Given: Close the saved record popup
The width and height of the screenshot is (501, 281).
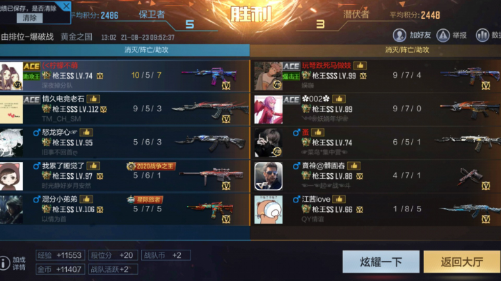Looking at the screenshot, I should pyautogui.click(x=66, y=6).
